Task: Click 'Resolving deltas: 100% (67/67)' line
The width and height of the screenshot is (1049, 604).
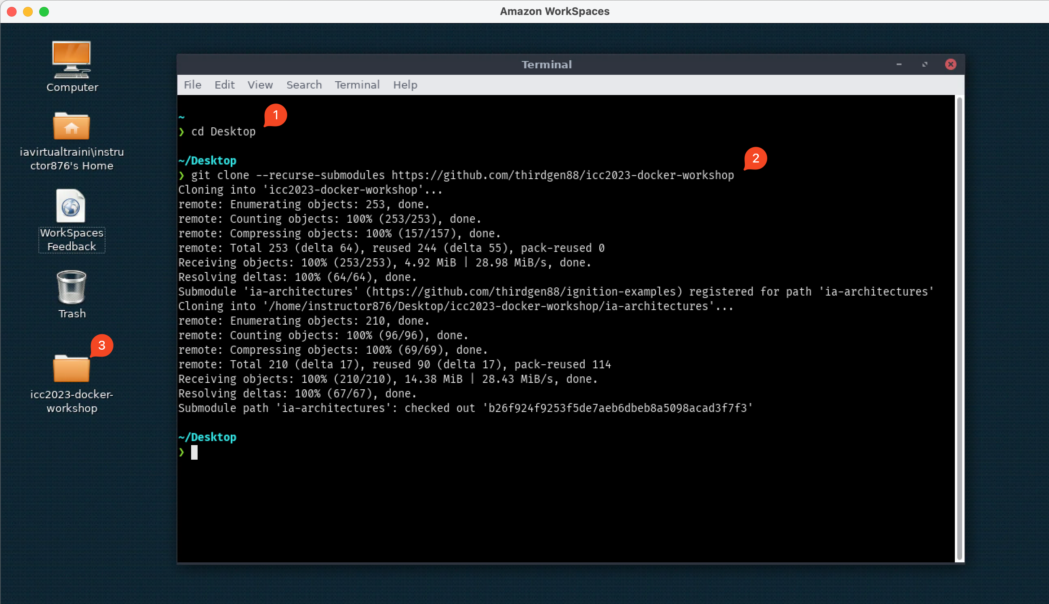Action: (297, 393)
